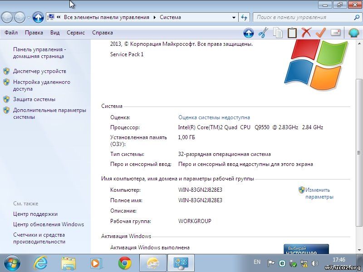Viewport: 363px width, 272px height.
Task: Click the address bar chevron for hidden paths
Action: pos(58,17)
